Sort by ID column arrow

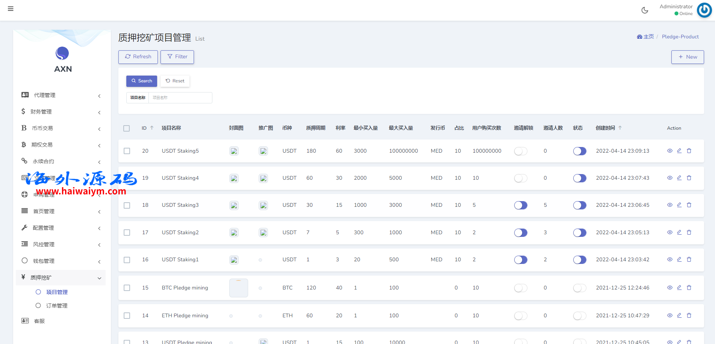point(152,128)
